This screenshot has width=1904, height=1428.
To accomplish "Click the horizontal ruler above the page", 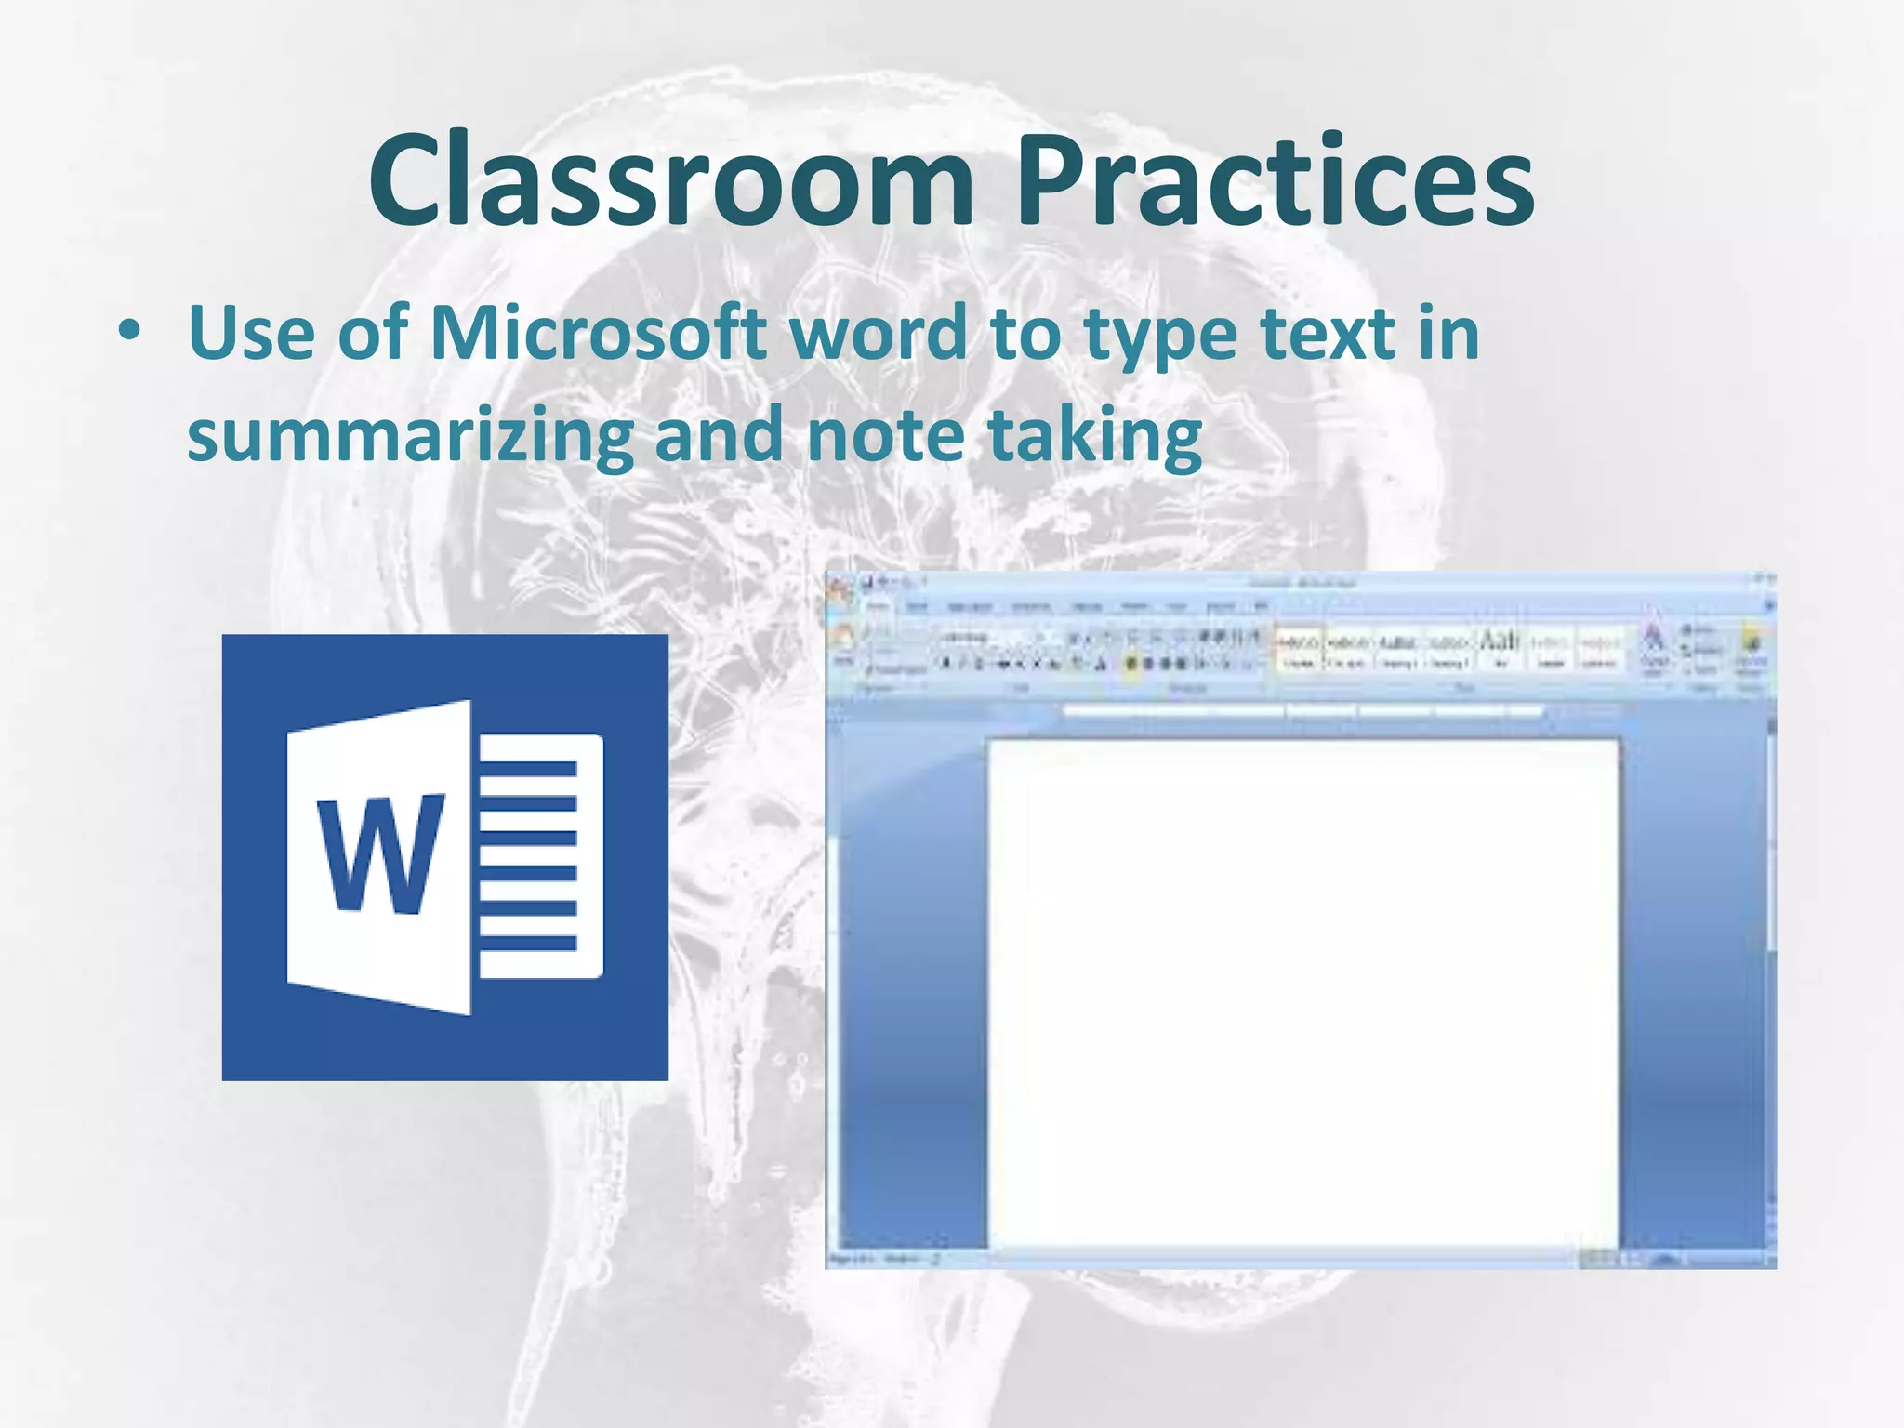I will tap(1302, 712).
